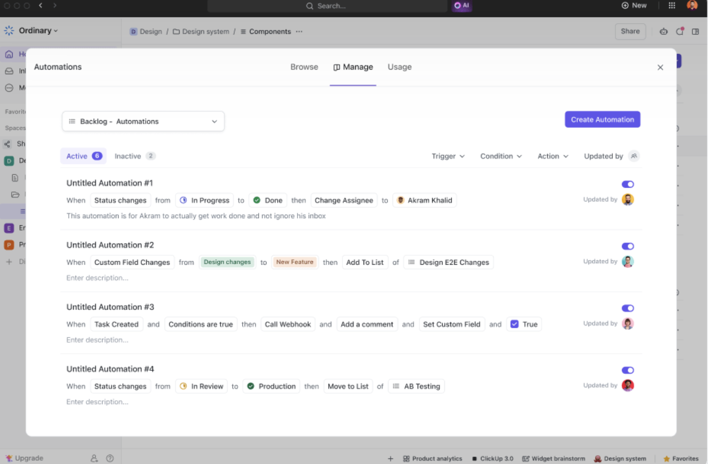Click the In Progress status chip
The width and height of the screenshot is (708, 464).
click(x=204, y=200)
